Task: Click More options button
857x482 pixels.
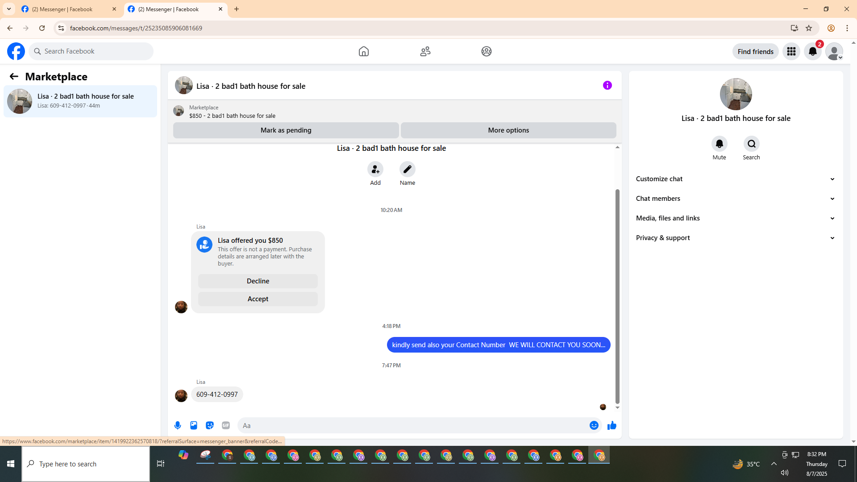Action: pos(508,130)
